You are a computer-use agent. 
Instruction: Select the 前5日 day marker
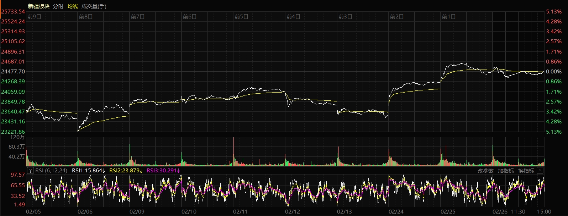241,17
